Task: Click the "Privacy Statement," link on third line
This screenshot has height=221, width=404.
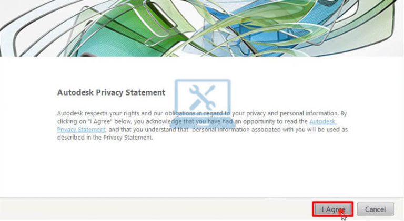Action: pyautogui.click(x=82, y=129)
